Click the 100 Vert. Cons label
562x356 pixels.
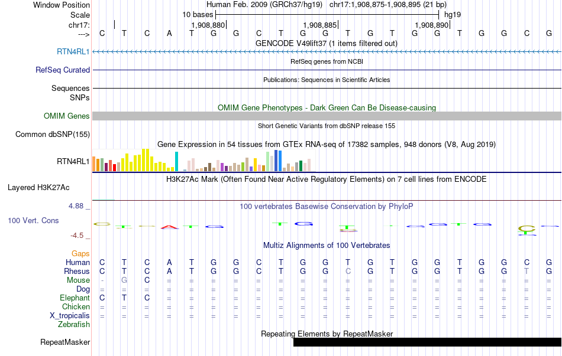point(33,220)
